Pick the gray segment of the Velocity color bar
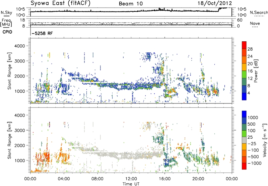 click(244, 140)
